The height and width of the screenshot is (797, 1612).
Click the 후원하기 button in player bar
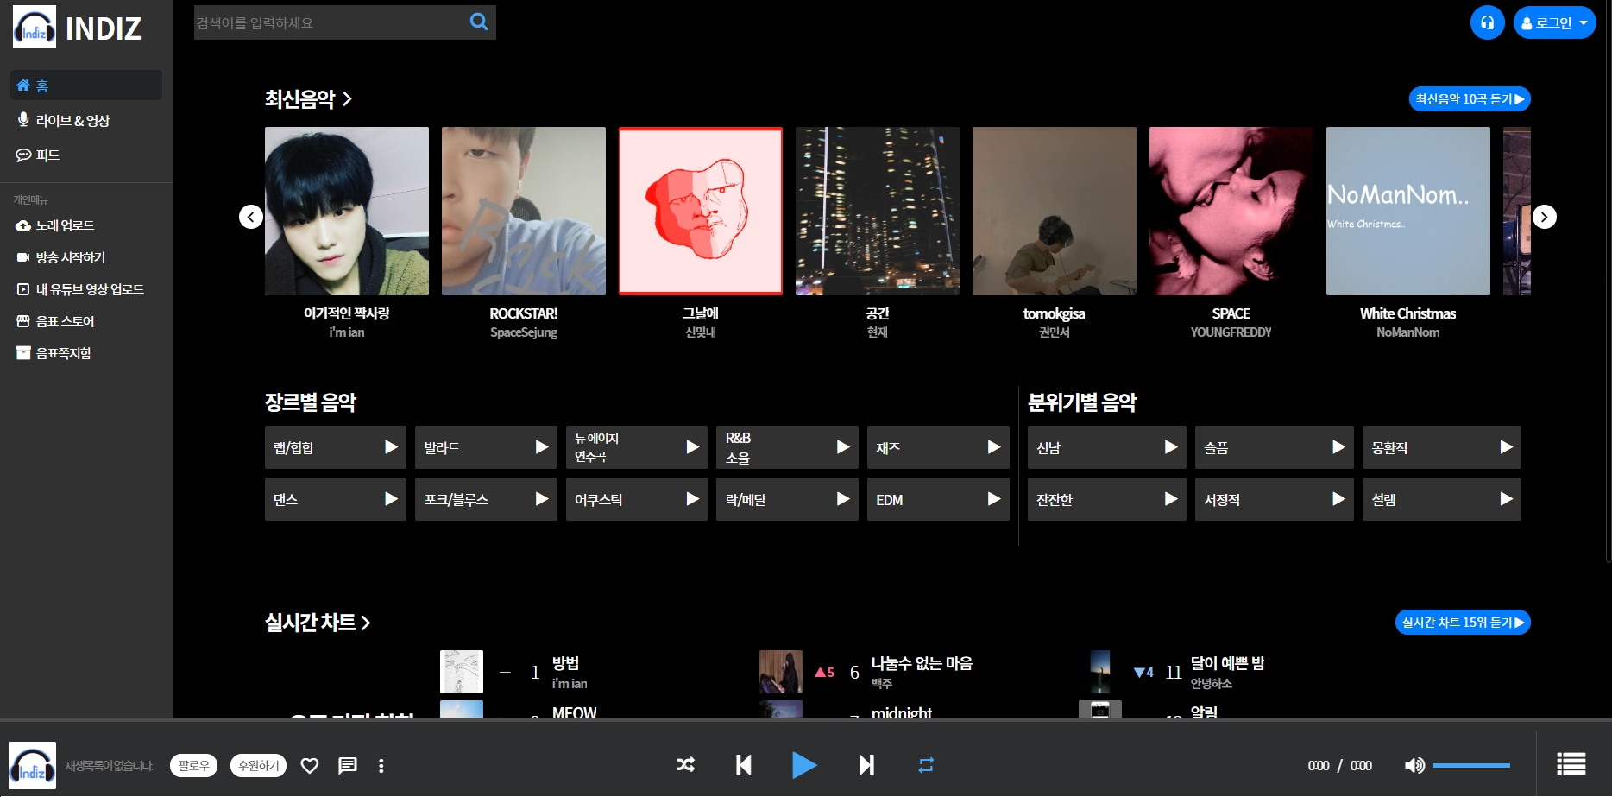point(258,765)
